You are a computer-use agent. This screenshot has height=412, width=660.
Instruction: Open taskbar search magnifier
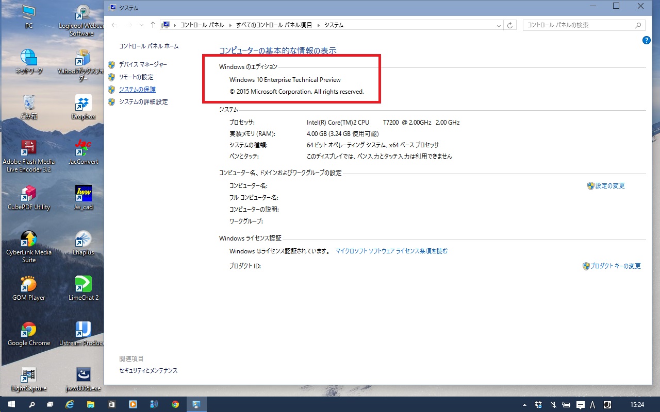point(31,404)
